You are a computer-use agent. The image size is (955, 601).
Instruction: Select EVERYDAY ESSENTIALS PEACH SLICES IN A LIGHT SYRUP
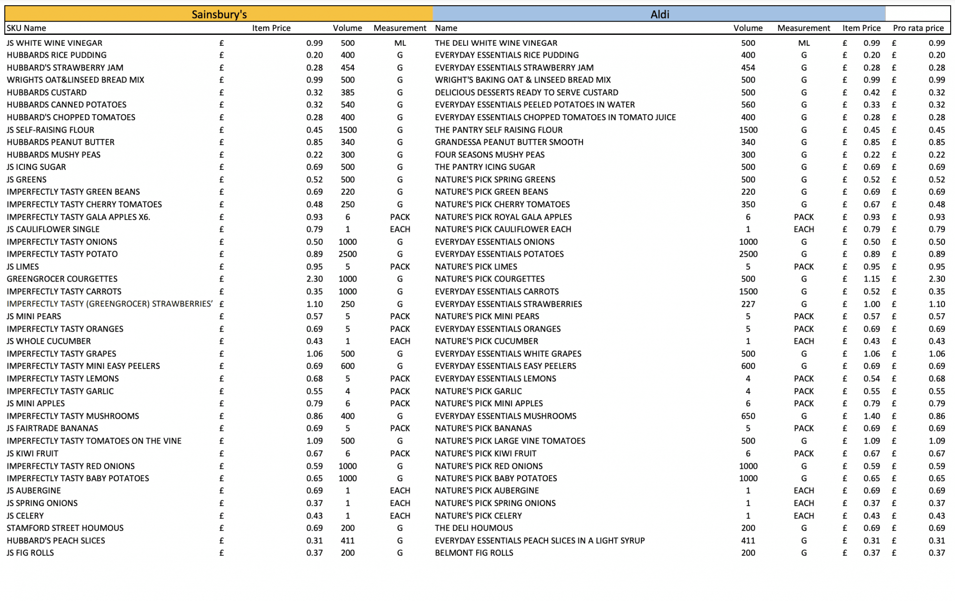540,540
